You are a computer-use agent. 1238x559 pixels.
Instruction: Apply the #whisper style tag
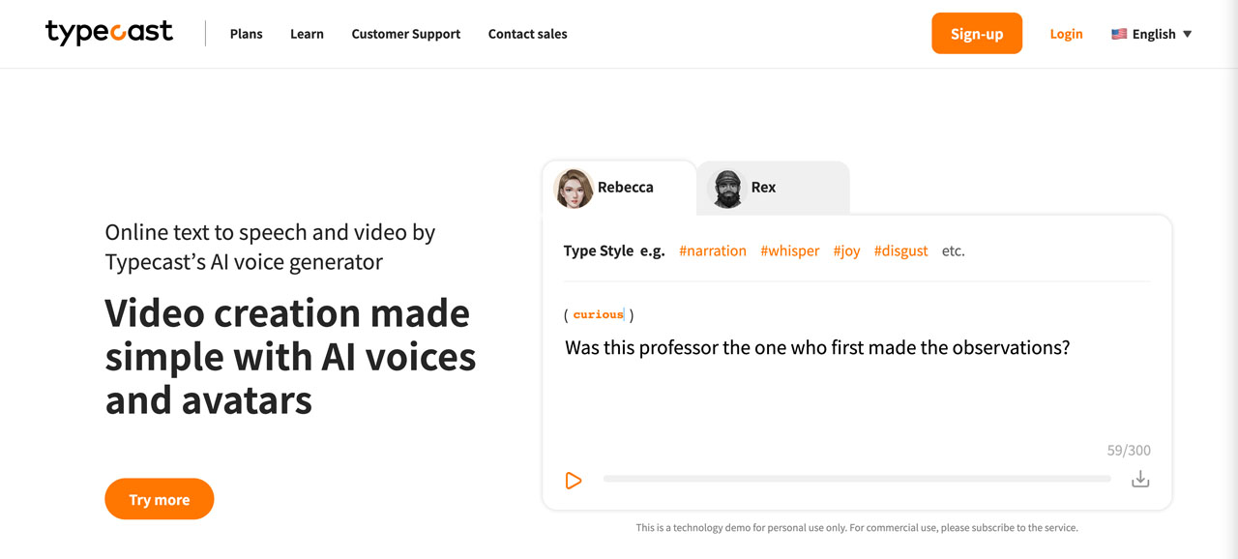click(x=790, y=250)
